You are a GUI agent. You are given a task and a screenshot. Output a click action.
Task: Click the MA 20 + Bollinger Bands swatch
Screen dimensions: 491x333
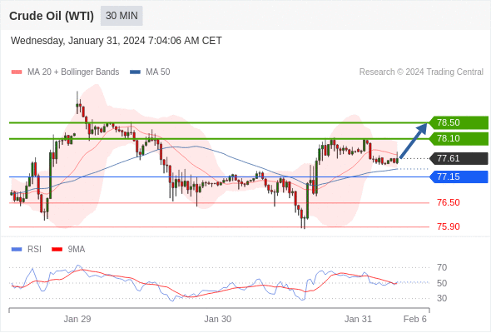tap(17, 72)
